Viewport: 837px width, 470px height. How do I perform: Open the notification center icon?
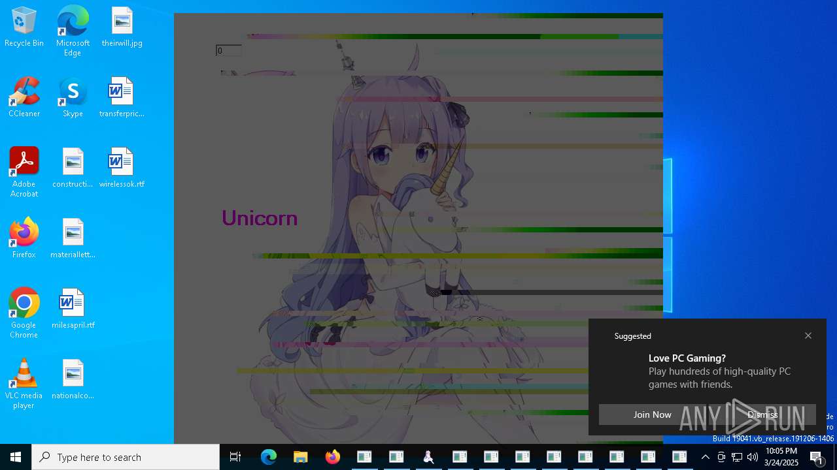point(817,457)
